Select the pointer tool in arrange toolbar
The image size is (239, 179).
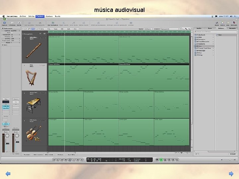tap(183, 29)
